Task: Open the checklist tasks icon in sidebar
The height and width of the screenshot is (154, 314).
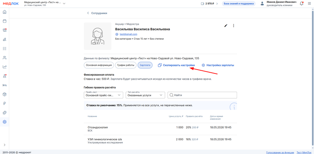Action: (4, 49)
